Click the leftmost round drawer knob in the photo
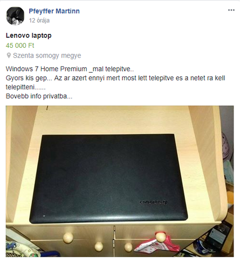The height and width of the screenshot is (258, 240). click(x=68, y=238)
